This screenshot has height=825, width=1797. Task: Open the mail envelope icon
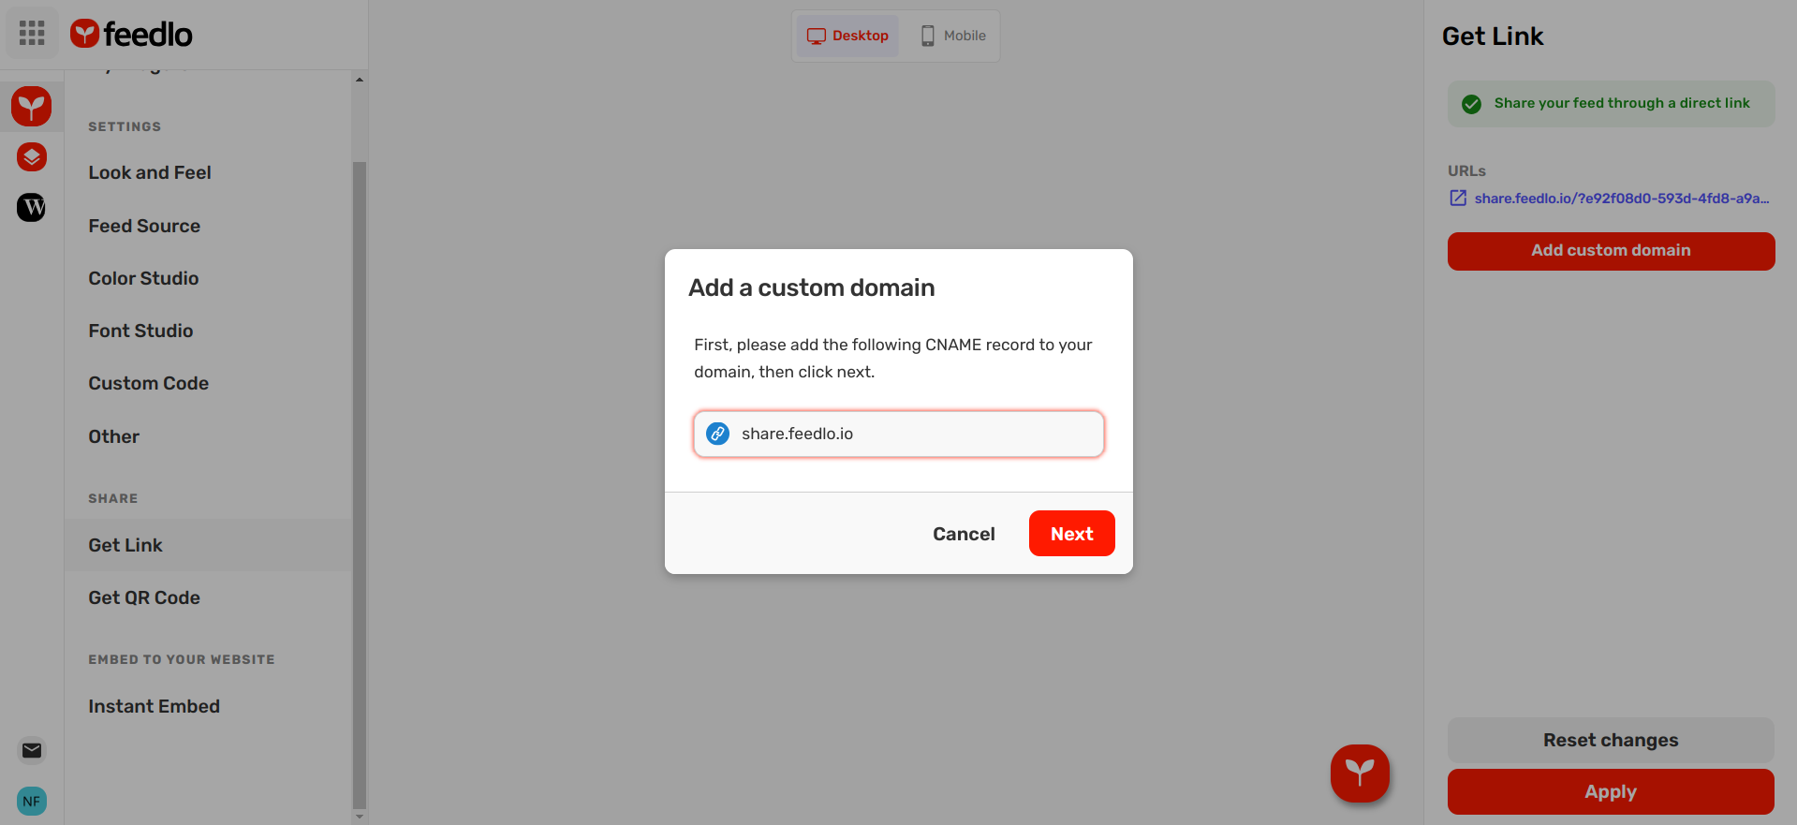(x=31, y=750)
